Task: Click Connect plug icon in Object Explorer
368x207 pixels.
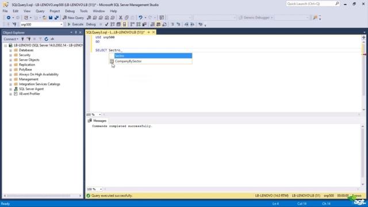Action: click(x=23, y=39)
